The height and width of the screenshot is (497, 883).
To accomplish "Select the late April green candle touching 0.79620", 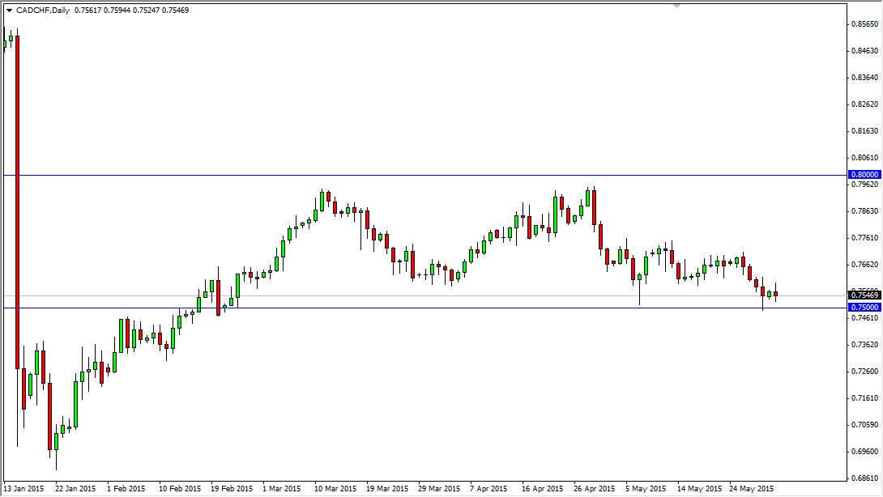I will 587,198.
